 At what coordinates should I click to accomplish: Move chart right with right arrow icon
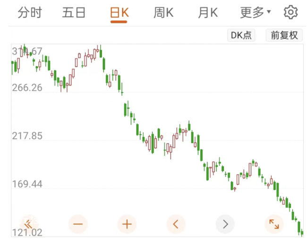click(225, 224)
